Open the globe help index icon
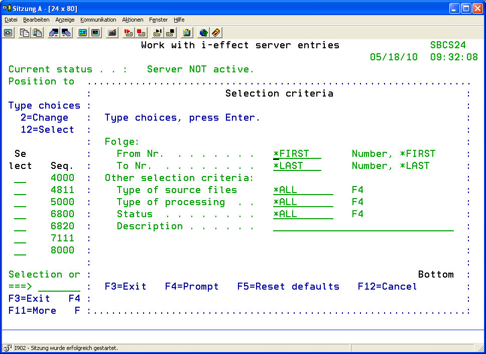The image size is (486, 354). pos(203,33)
